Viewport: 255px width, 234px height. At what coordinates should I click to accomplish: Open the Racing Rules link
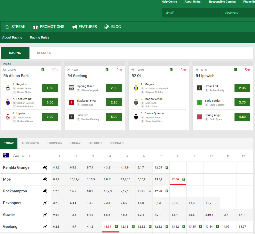pos(39,37)
